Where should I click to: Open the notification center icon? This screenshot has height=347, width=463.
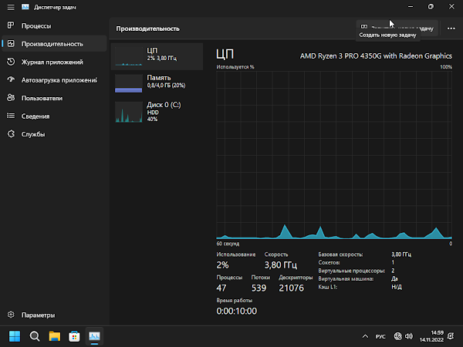pos(451,336)
